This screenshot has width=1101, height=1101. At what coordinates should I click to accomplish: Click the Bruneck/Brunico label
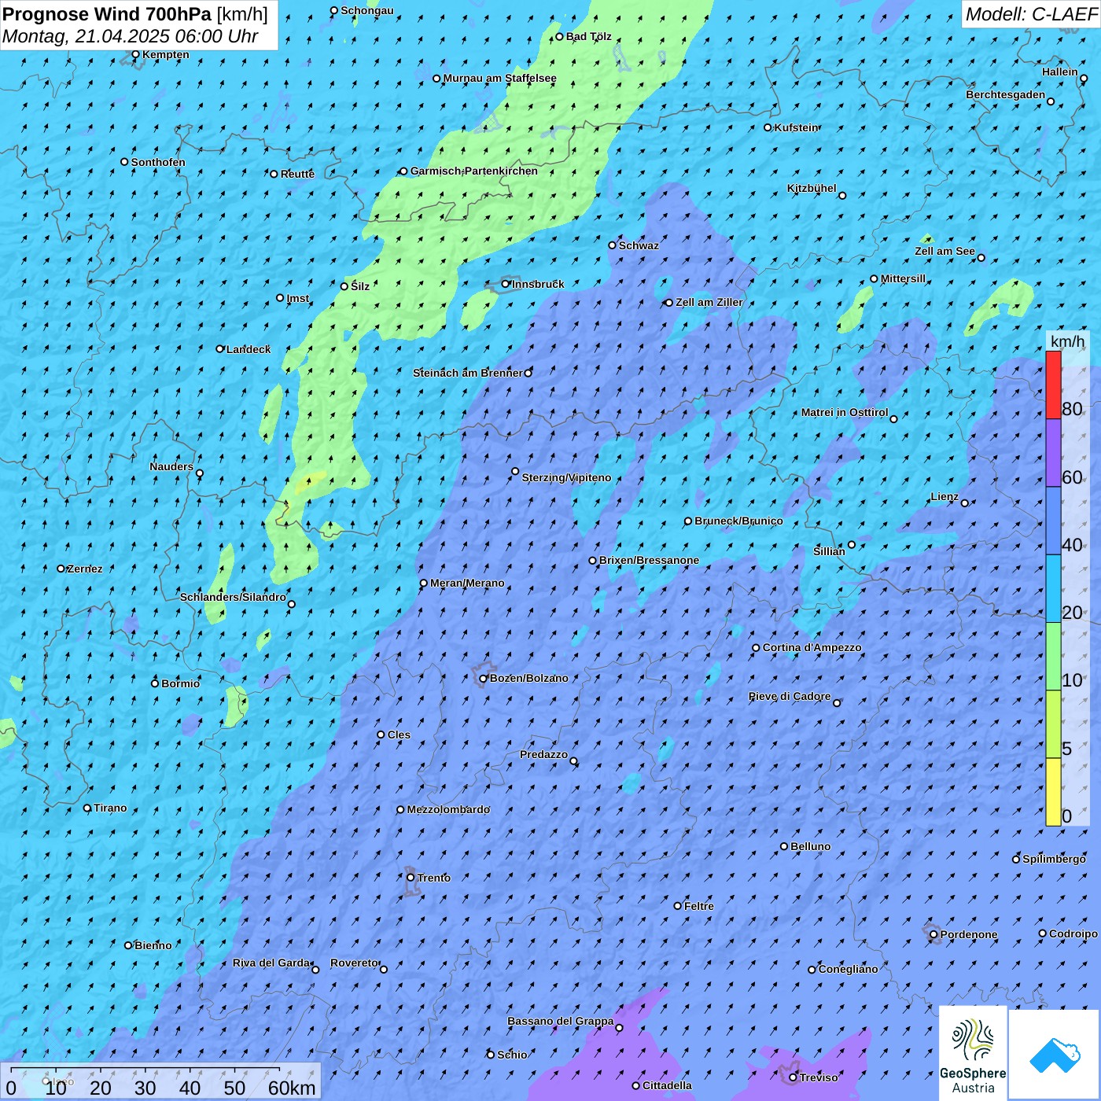[738, 521]
